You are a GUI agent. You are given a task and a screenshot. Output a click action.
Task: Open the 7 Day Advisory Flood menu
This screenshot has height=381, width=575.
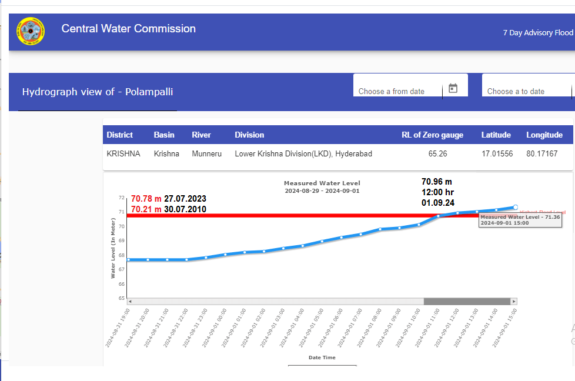537,33
